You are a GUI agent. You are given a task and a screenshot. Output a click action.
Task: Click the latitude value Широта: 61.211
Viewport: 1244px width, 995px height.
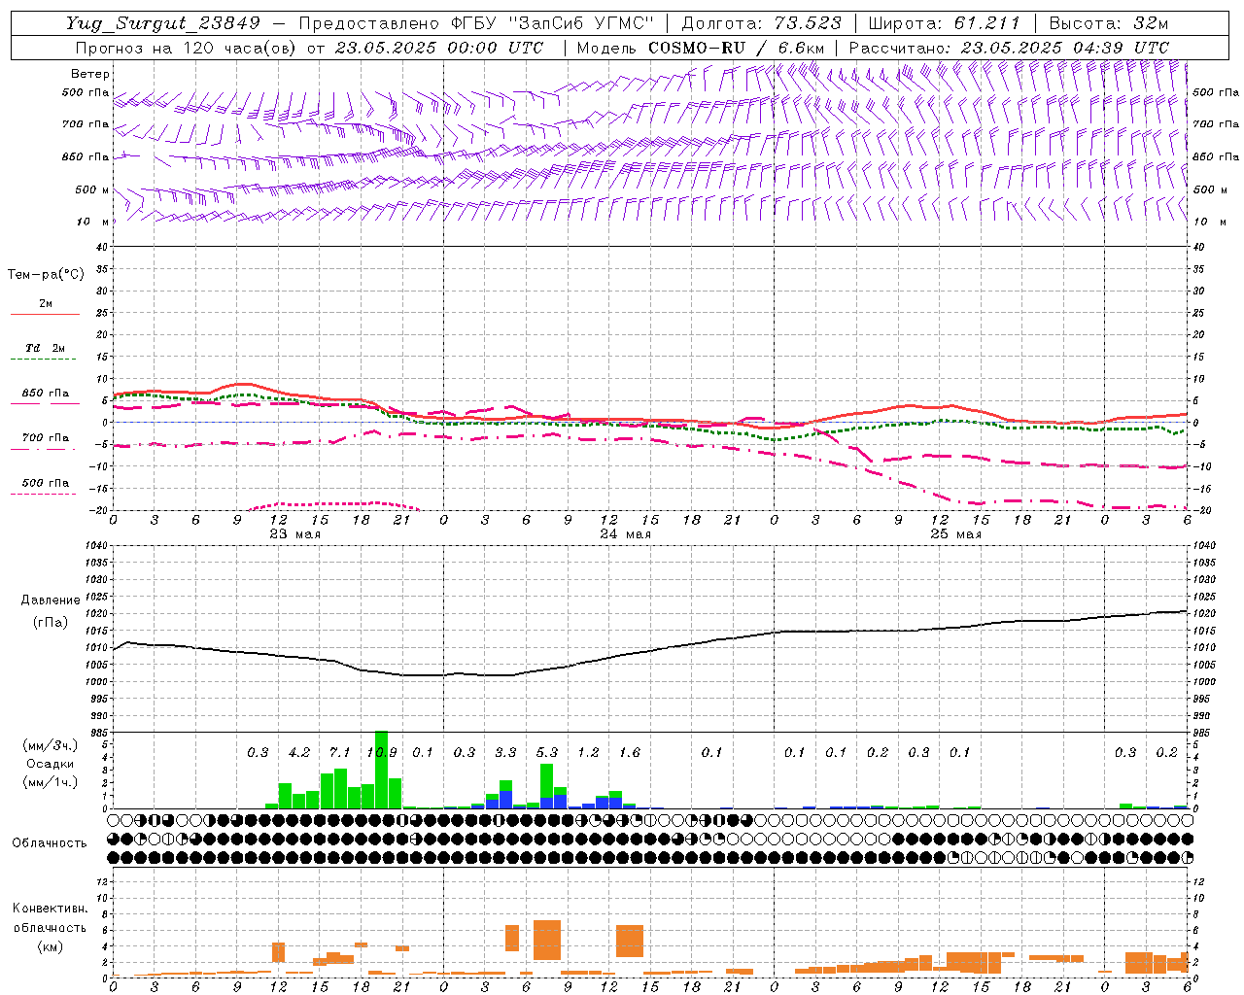pyautogui.click(x=944, y=23)
